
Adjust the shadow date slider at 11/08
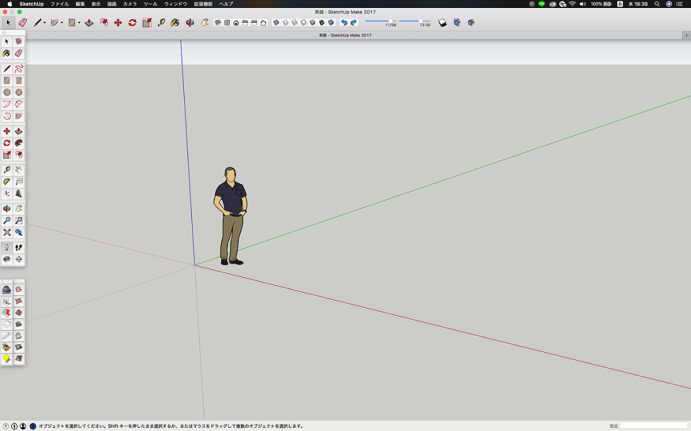tap(391, 21)
